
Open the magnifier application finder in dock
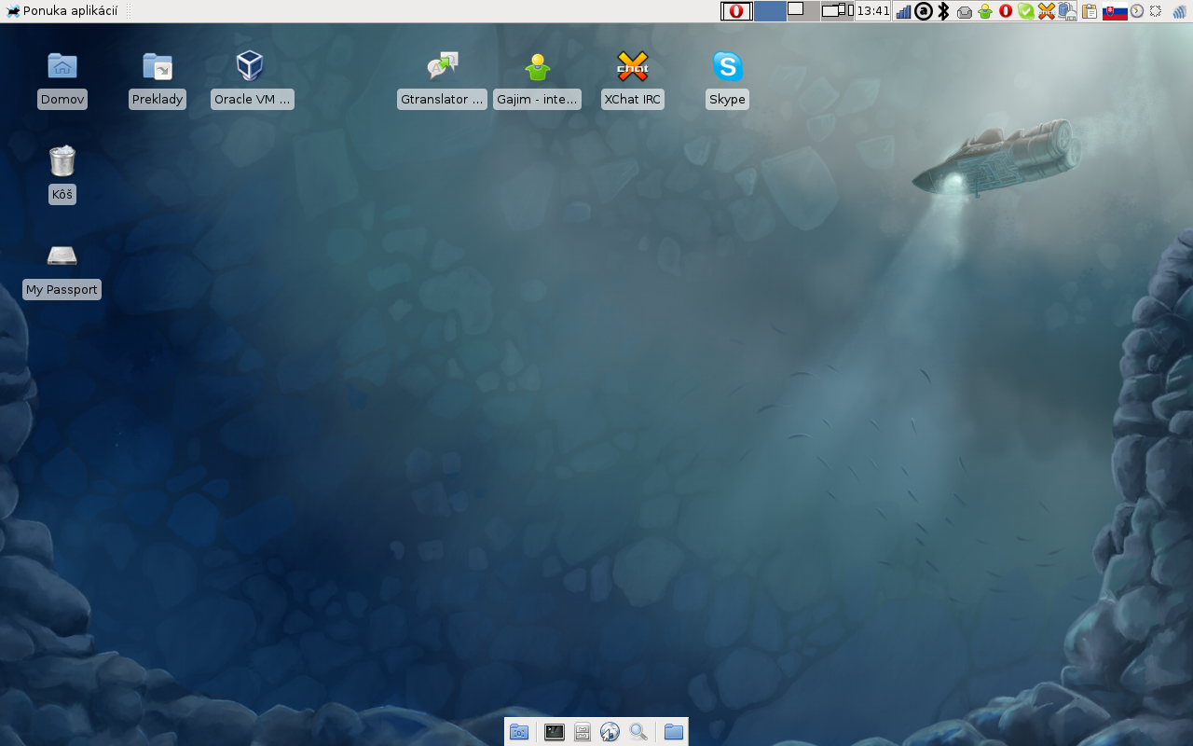(638, 732)
